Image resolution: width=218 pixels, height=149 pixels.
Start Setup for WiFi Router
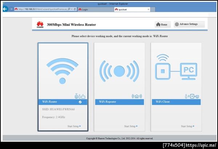[74, 126]
